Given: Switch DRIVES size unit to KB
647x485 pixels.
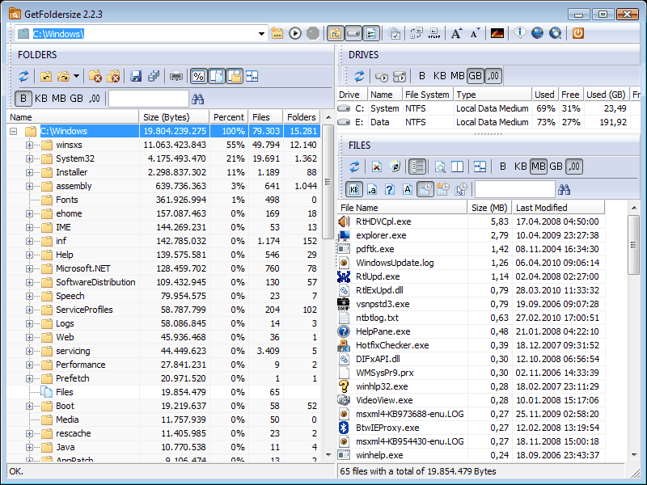Looking at the screenshot, I should [439, 76].
